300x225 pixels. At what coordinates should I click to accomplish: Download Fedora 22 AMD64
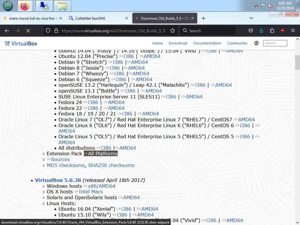pos(116,108)
